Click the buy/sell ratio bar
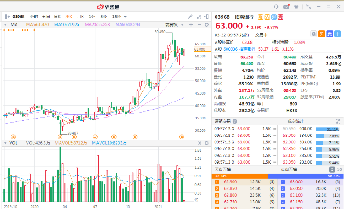This screenshot has width=344, height=209. [277, 176]
